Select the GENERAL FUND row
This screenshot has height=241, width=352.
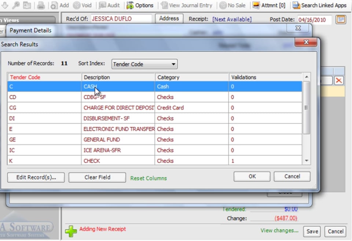[x=155, y=139]
